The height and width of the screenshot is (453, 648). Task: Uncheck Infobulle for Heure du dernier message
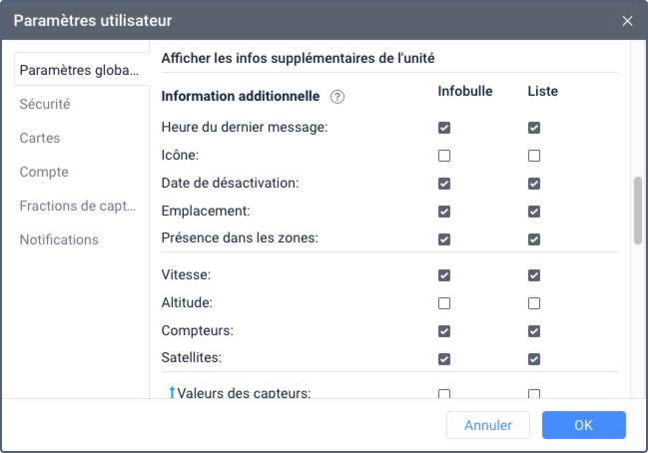(444, 128)
